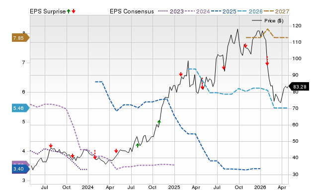318x190 pixels.
Task: Click the red down arrow in EPS Surprise legend
Action: (x=74, y=11)
